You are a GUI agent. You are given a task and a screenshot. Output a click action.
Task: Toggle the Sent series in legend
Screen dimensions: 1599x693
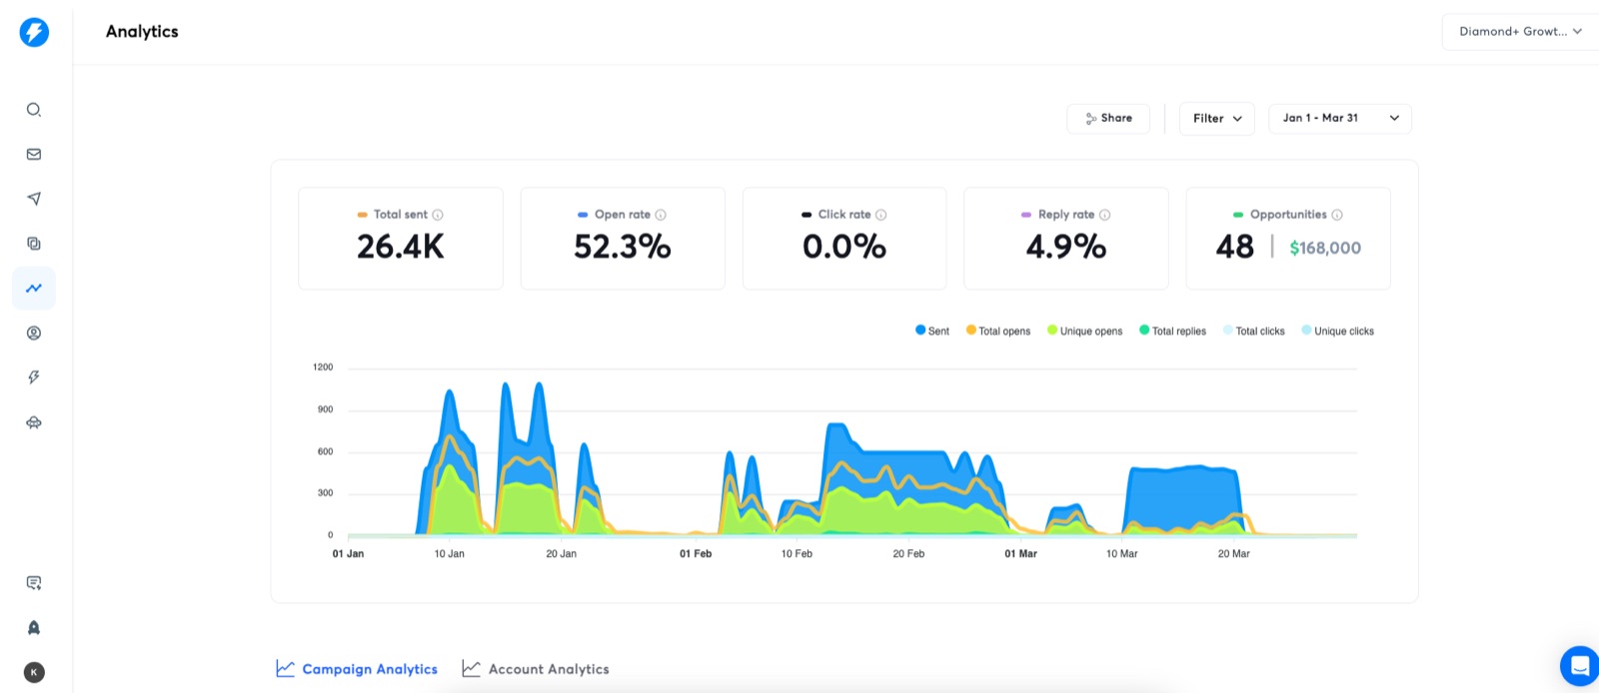point(932,331)
